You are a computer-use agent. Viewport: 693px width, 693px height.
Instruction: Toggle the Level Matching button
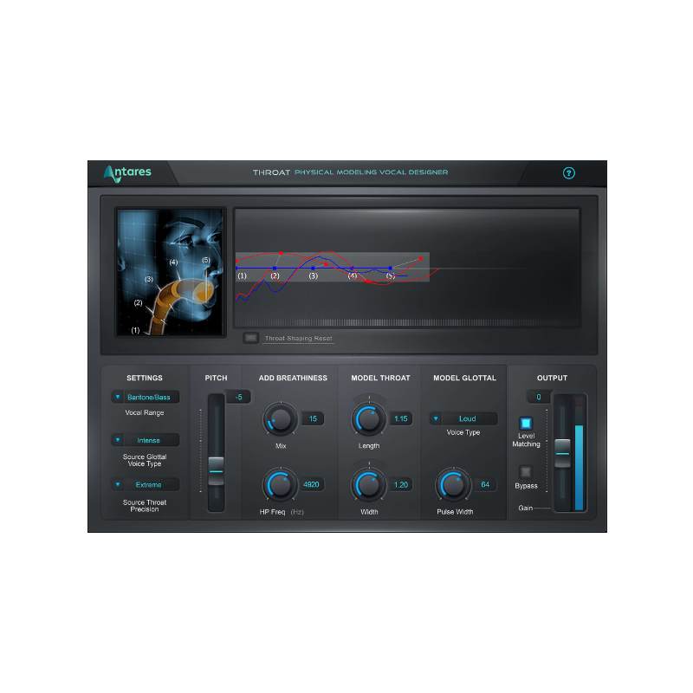526,424
